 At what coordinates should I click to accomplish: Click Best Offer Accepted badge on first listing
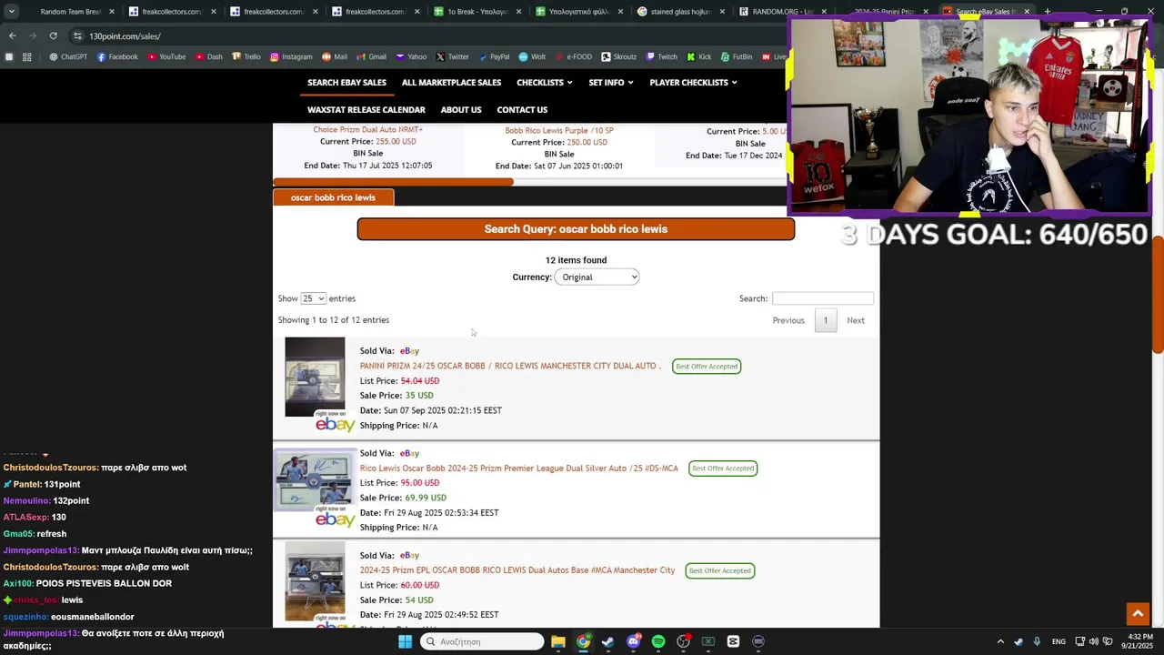pos(707,366)
